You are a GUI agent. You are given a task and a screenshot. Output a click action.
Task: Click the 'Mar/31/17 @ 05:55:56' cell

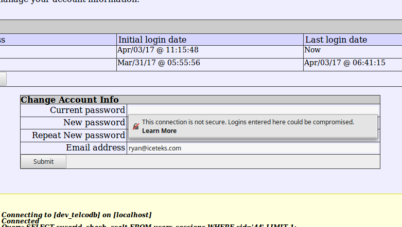click(209, 65)
